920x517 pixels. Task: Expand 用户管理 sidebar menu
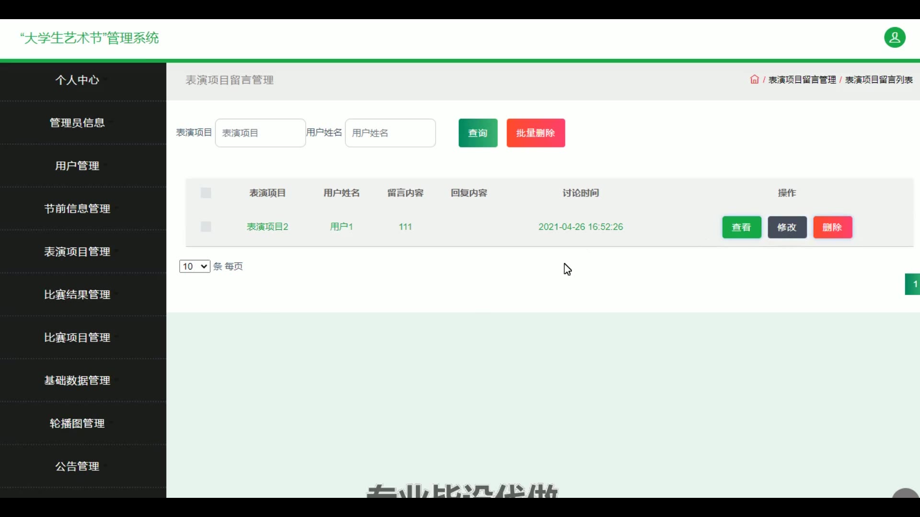tap(77, 166)
